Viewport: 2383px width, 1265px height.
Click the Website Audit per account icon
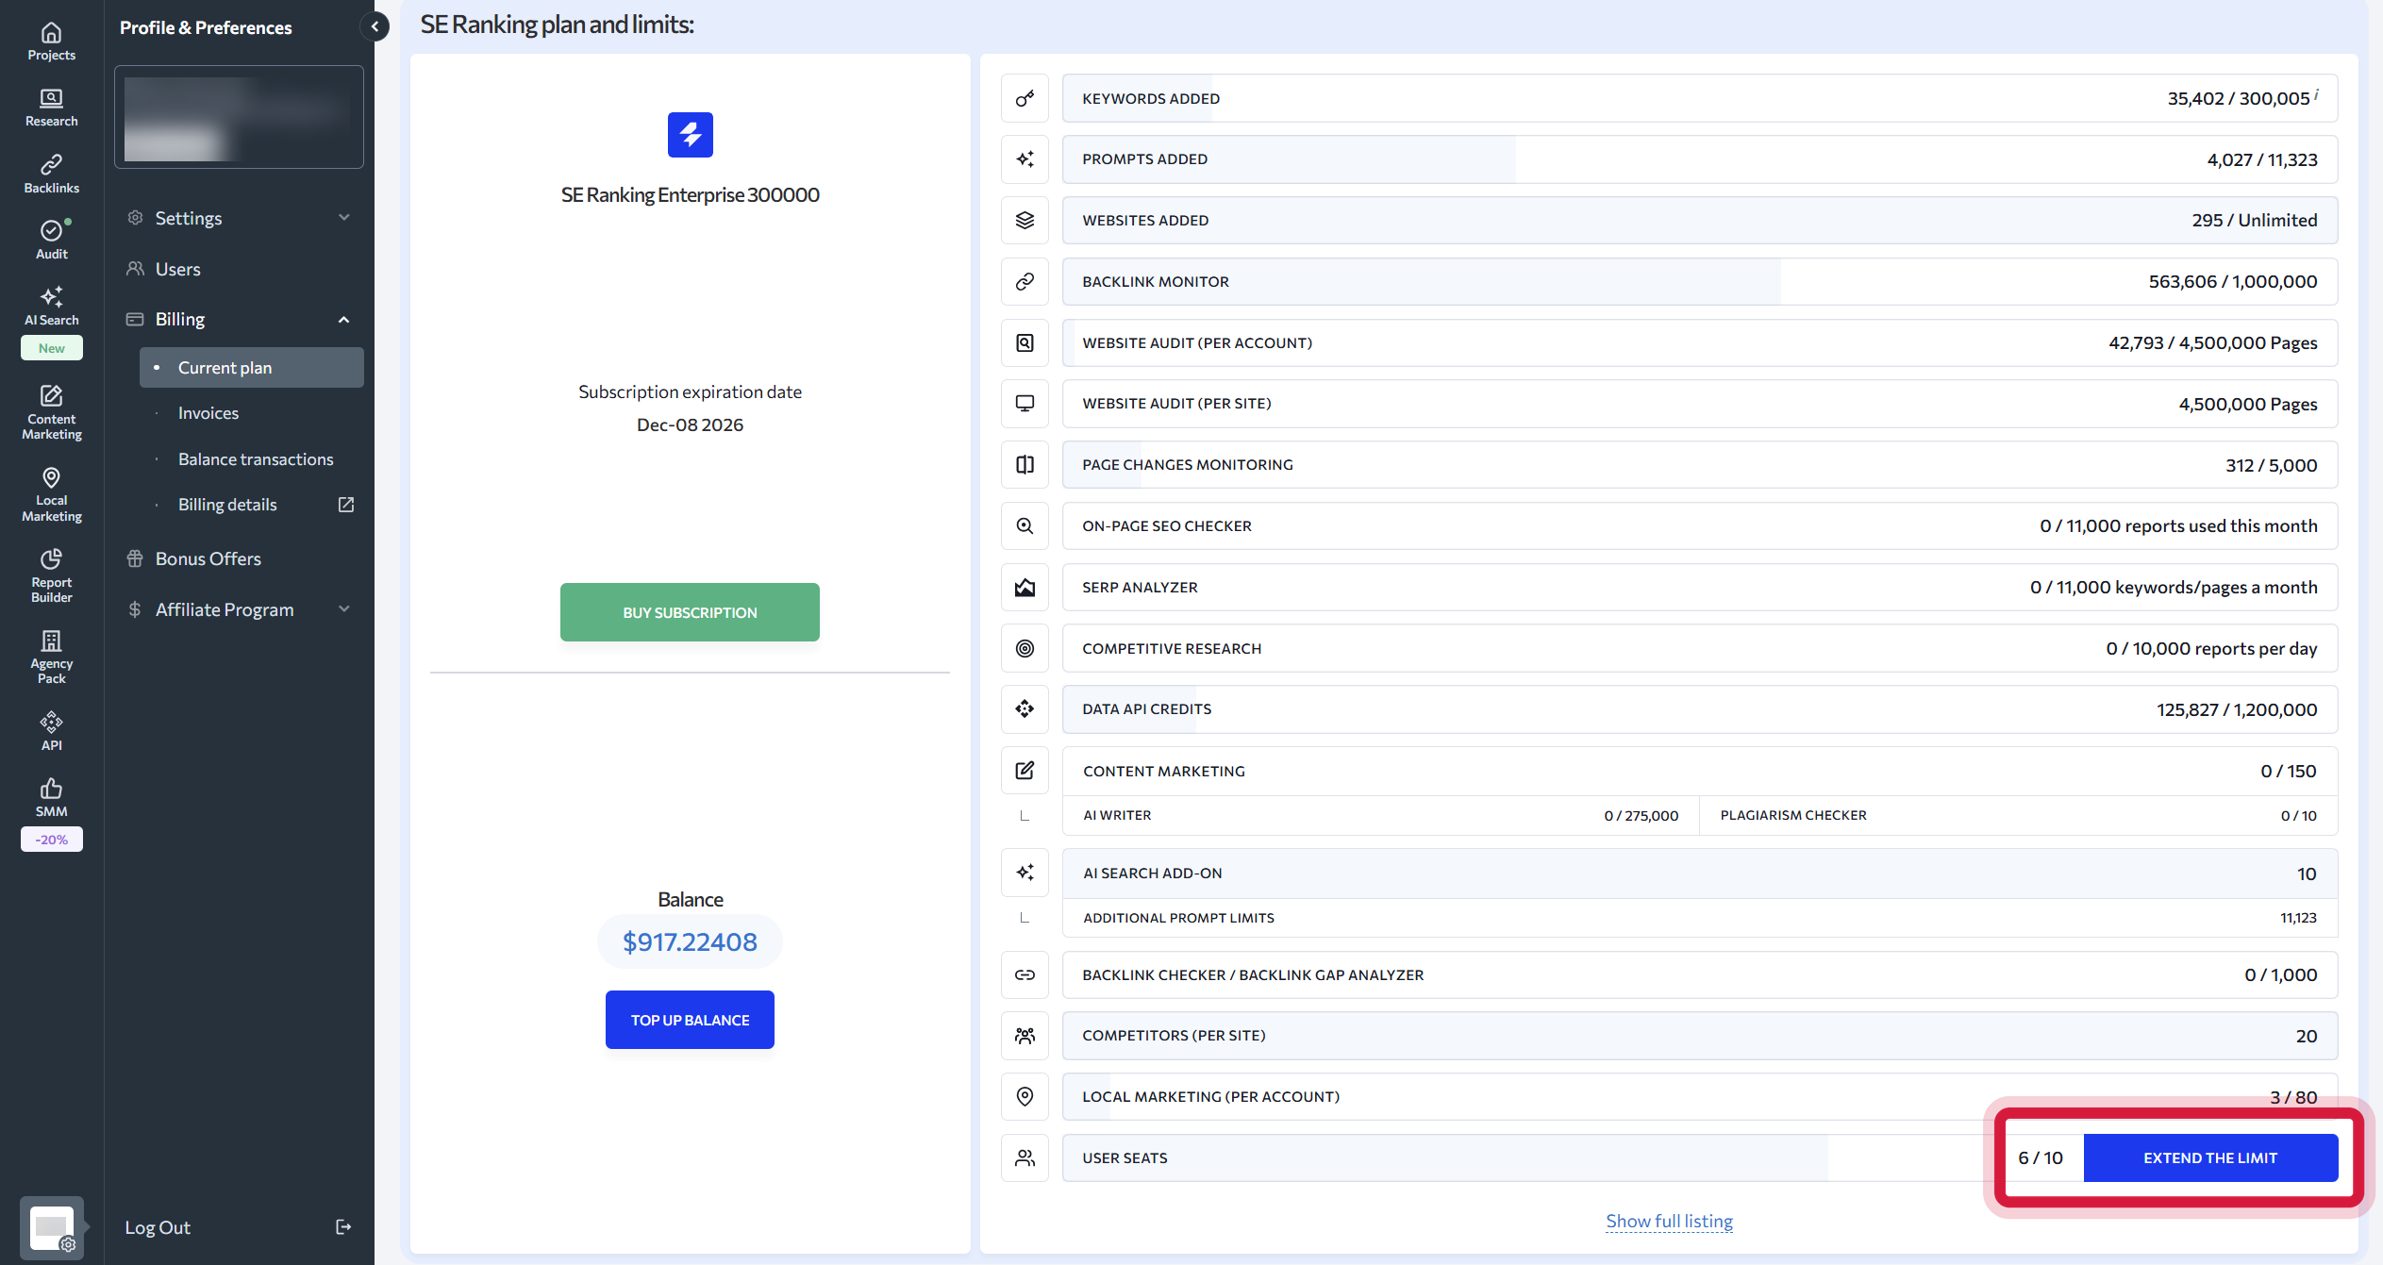pyautogui.click(x=1025, y=342)
